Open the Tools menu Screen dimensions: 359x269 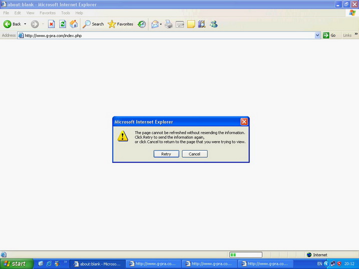66,13
